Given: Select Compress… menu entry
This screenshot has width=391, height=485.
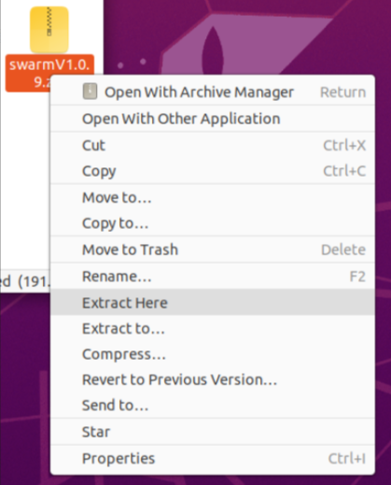Looking at the screenshot, I should pyautogui.click(x=213, y=354).
